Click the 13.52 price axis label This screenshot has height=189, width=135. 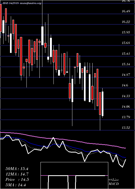pos(126,127)
